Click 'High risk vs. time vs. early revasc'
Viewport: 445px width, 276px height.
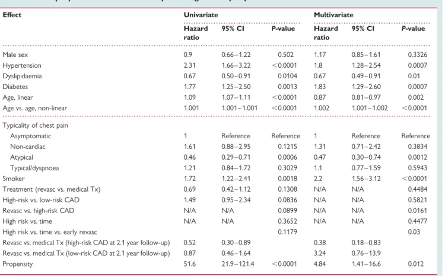coord(50,232)
